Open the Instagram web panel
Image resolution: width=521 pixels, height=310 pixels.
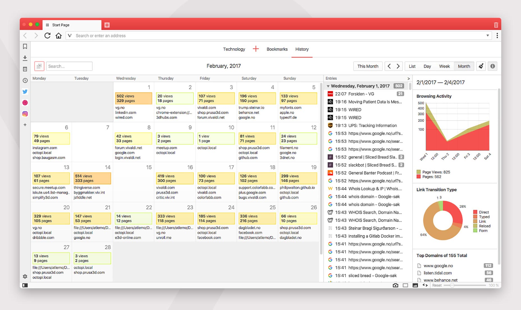coord(25,114)
